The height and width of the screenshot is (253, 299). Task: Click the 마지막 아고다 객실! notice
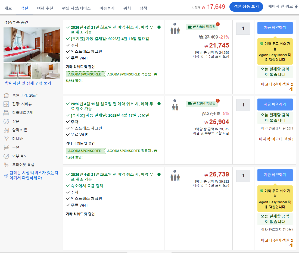coord(276,139)
